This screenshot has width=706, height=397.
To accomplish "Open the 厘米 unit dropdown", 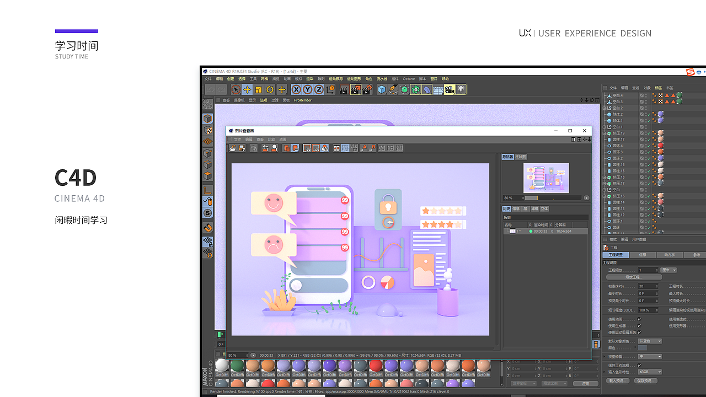I will [x=669, y=270].
